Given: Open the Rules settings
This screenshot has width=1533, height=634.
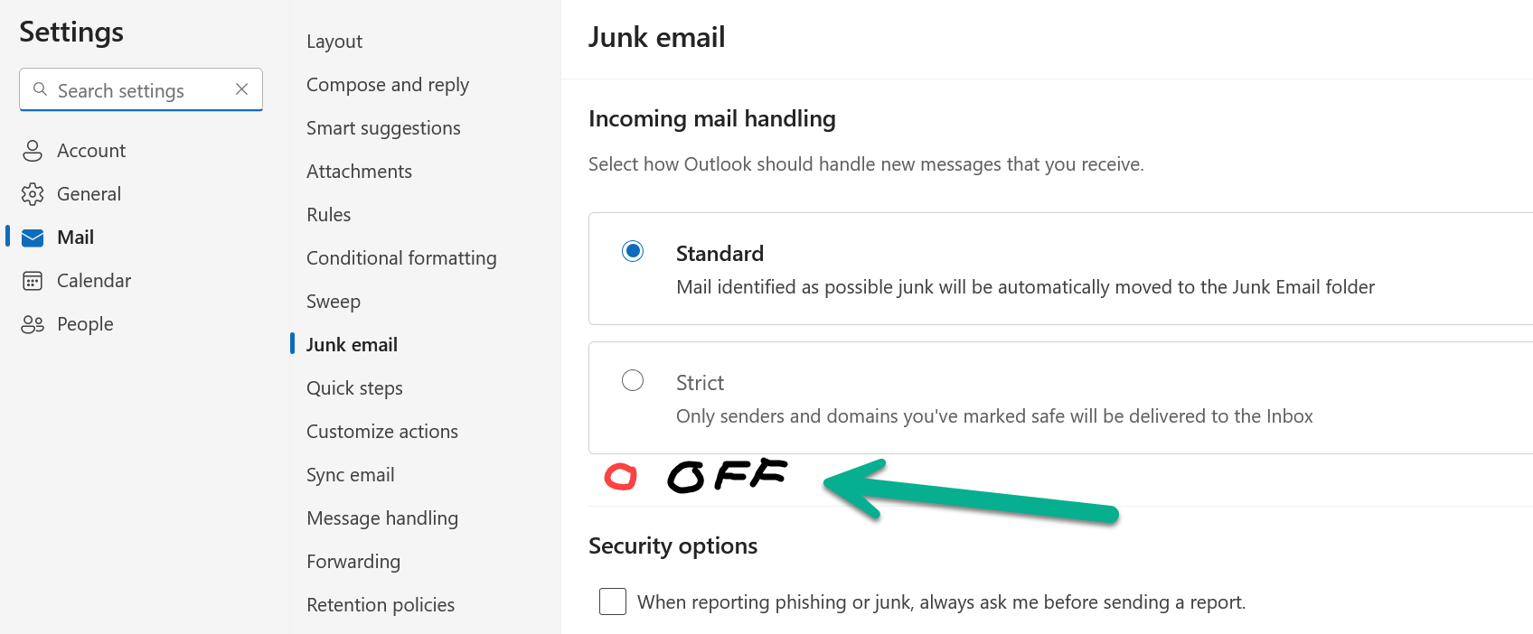Looking at the screenshot, I should pos(328,214).
